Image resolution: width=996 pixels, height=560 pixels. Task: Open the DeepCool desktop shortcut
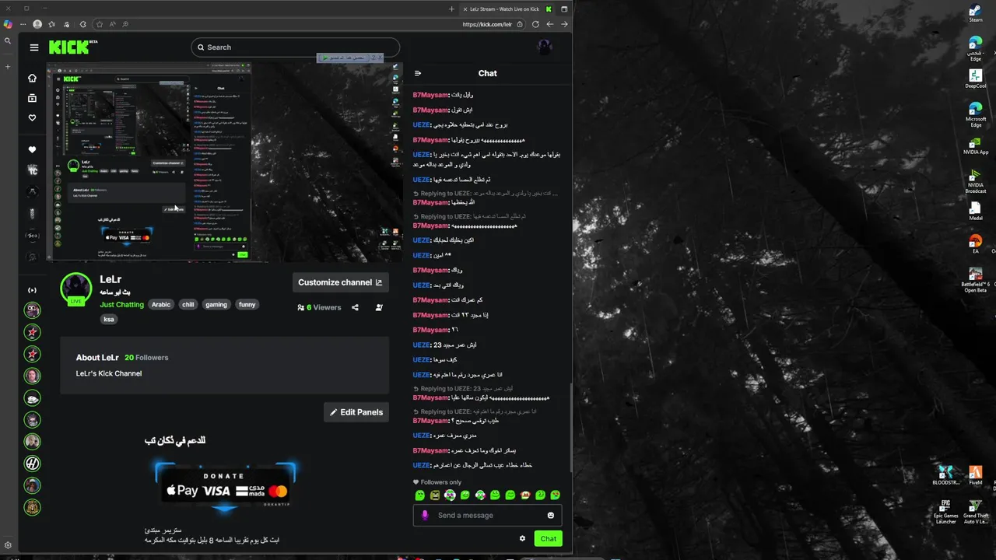click(976, 79)
